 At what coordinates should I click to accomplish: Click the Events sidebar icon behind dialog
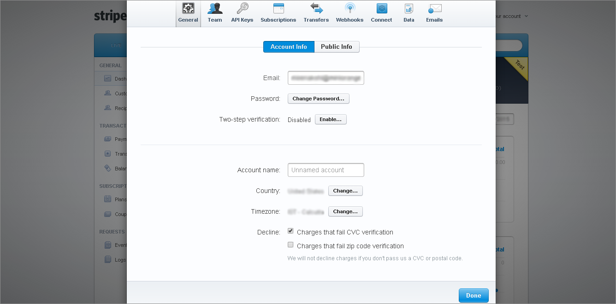coord(107,245)
